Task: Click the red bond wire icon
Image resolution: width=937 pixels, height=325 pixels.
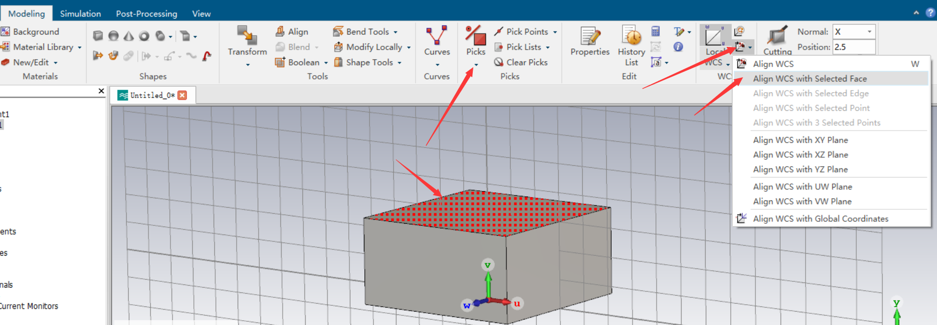Action: [207, 55]
